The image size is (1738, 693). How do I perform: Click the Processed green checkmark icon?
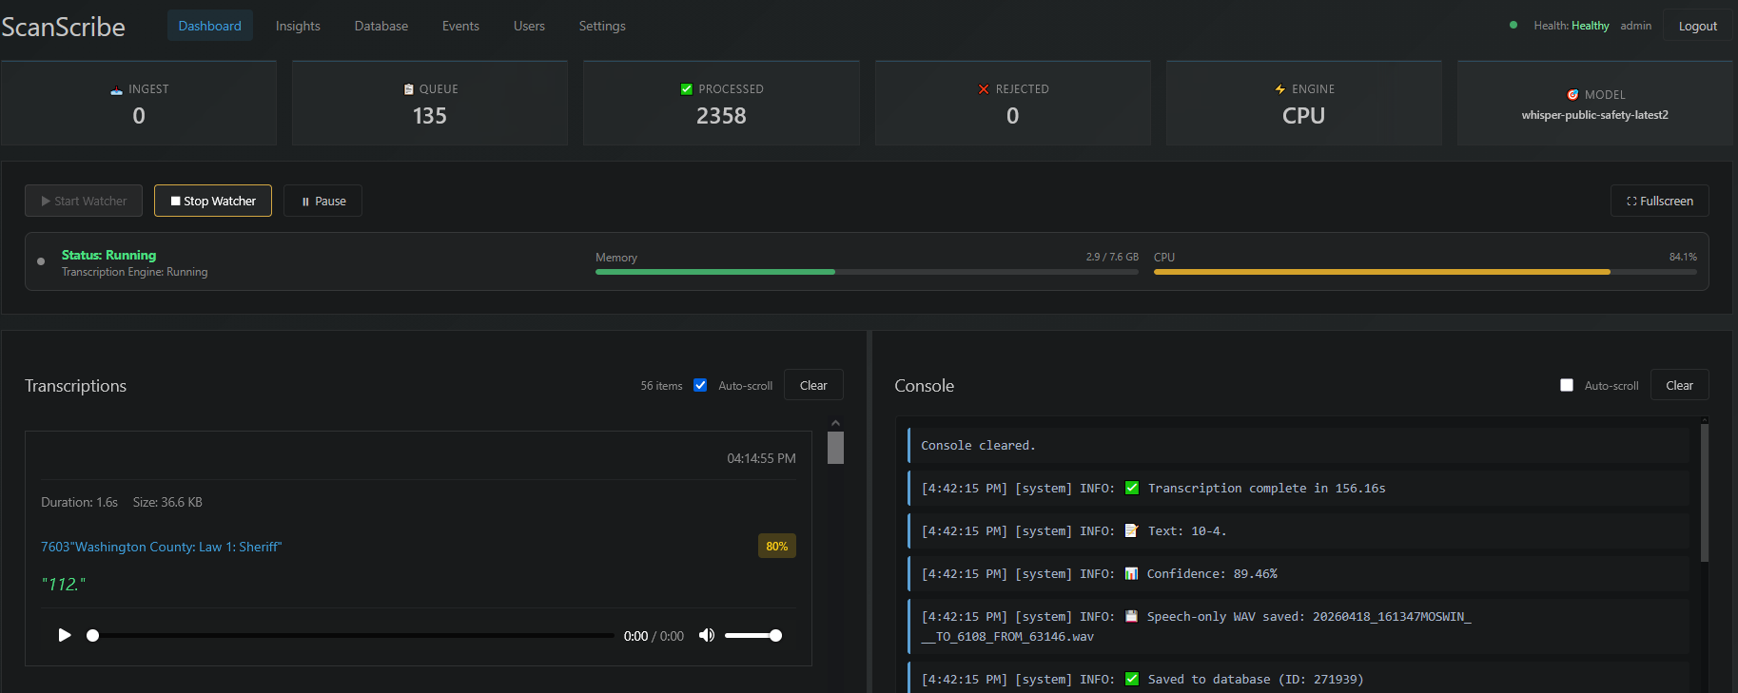(686, 89)
